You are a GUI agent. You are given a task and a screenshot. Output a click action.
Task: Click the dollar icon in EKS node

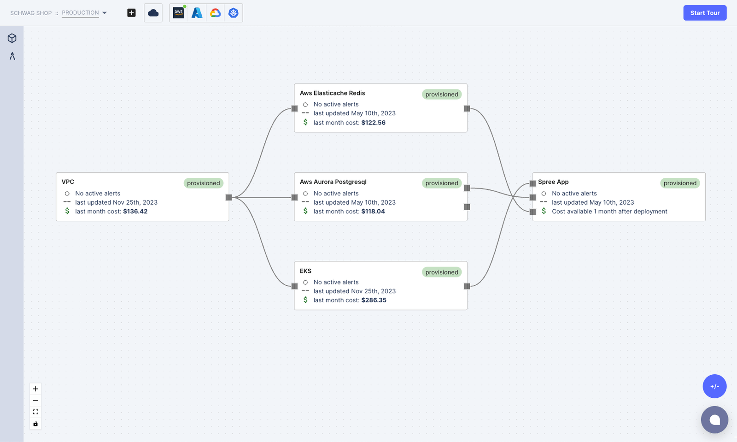coord(305,300)
